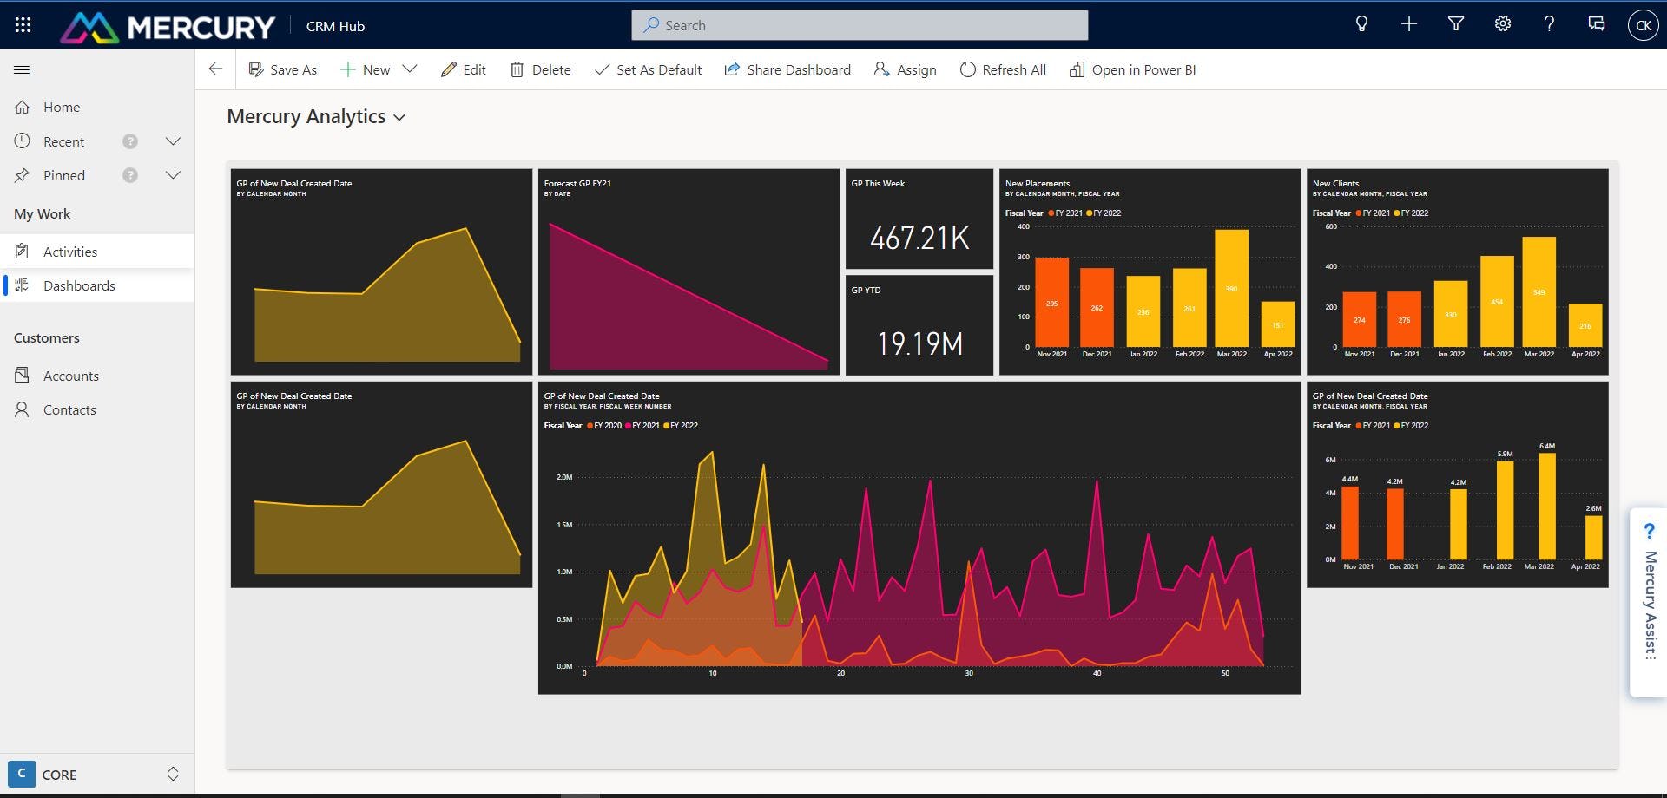Open the settings gear icon
This screenshot has height=798, width=1667.
coord(1503,24)
